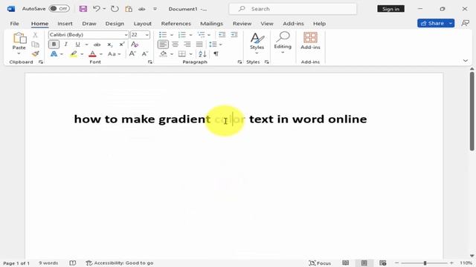Open the File menu
This screenshot has height=267, width=476.
tap(15, 23)
